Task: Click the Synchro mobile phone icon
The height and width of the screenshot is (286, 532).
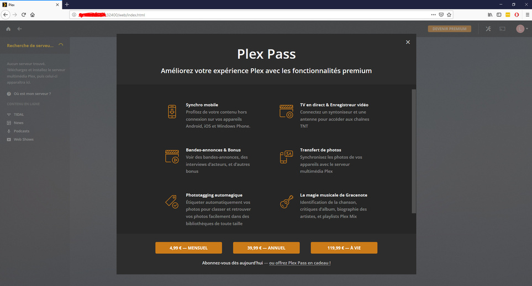Action: coord(172,112)
